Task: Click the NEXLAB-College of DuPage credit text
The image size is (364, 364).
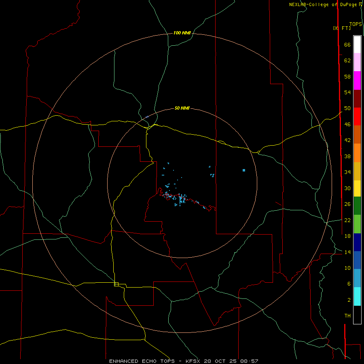Action: [x=325, y=4]
